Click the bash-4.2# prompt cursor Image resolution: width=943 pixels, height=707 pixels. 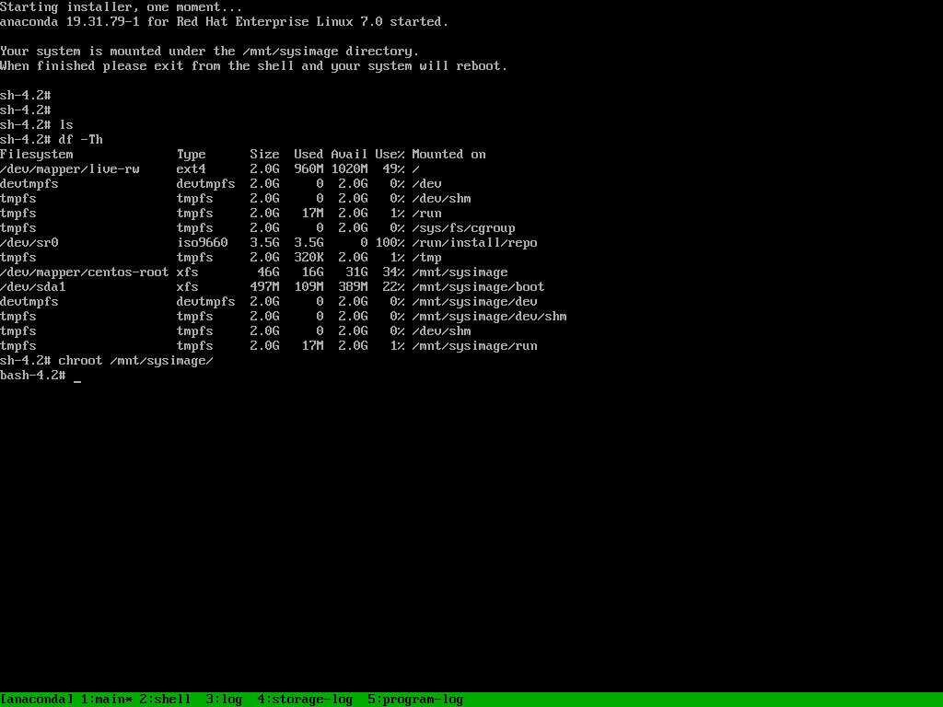[x=77, y=377]
